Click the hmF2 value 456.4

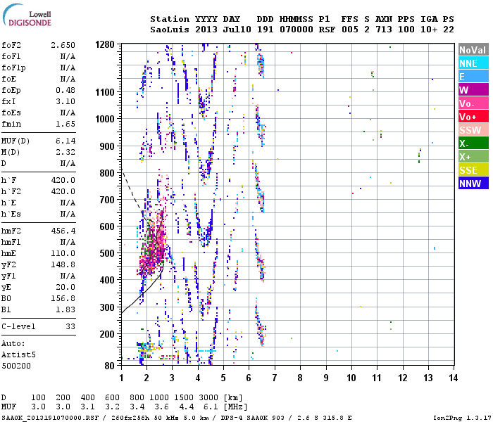point(63,231)
